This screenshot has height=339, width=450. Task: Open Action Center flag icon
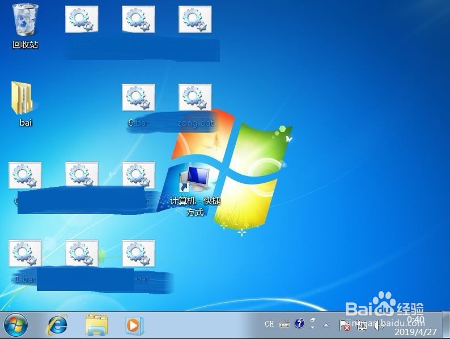coord(345,325)
